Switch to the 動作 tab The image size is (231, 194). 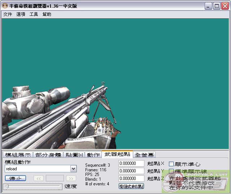(93, 155)
